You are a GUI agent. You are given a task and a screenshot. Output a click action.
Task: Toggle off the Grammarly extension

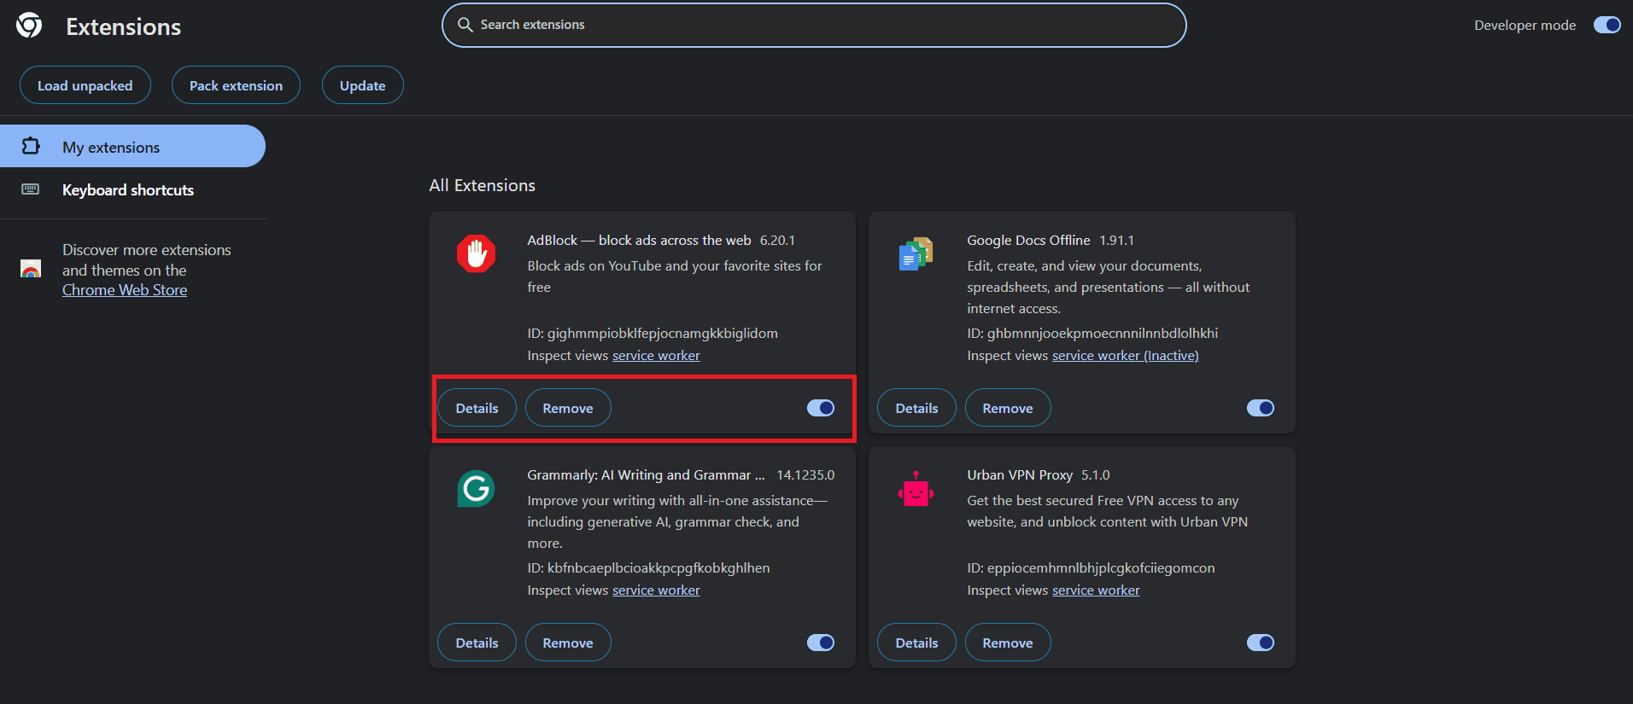pos(821,643)
